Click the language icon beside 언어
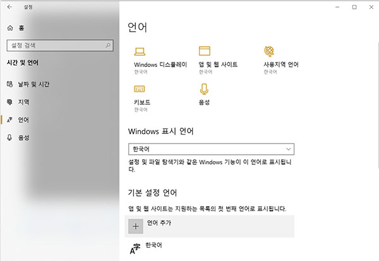Image resolution: width=379 pixels, height=261 pixels. 9,119
